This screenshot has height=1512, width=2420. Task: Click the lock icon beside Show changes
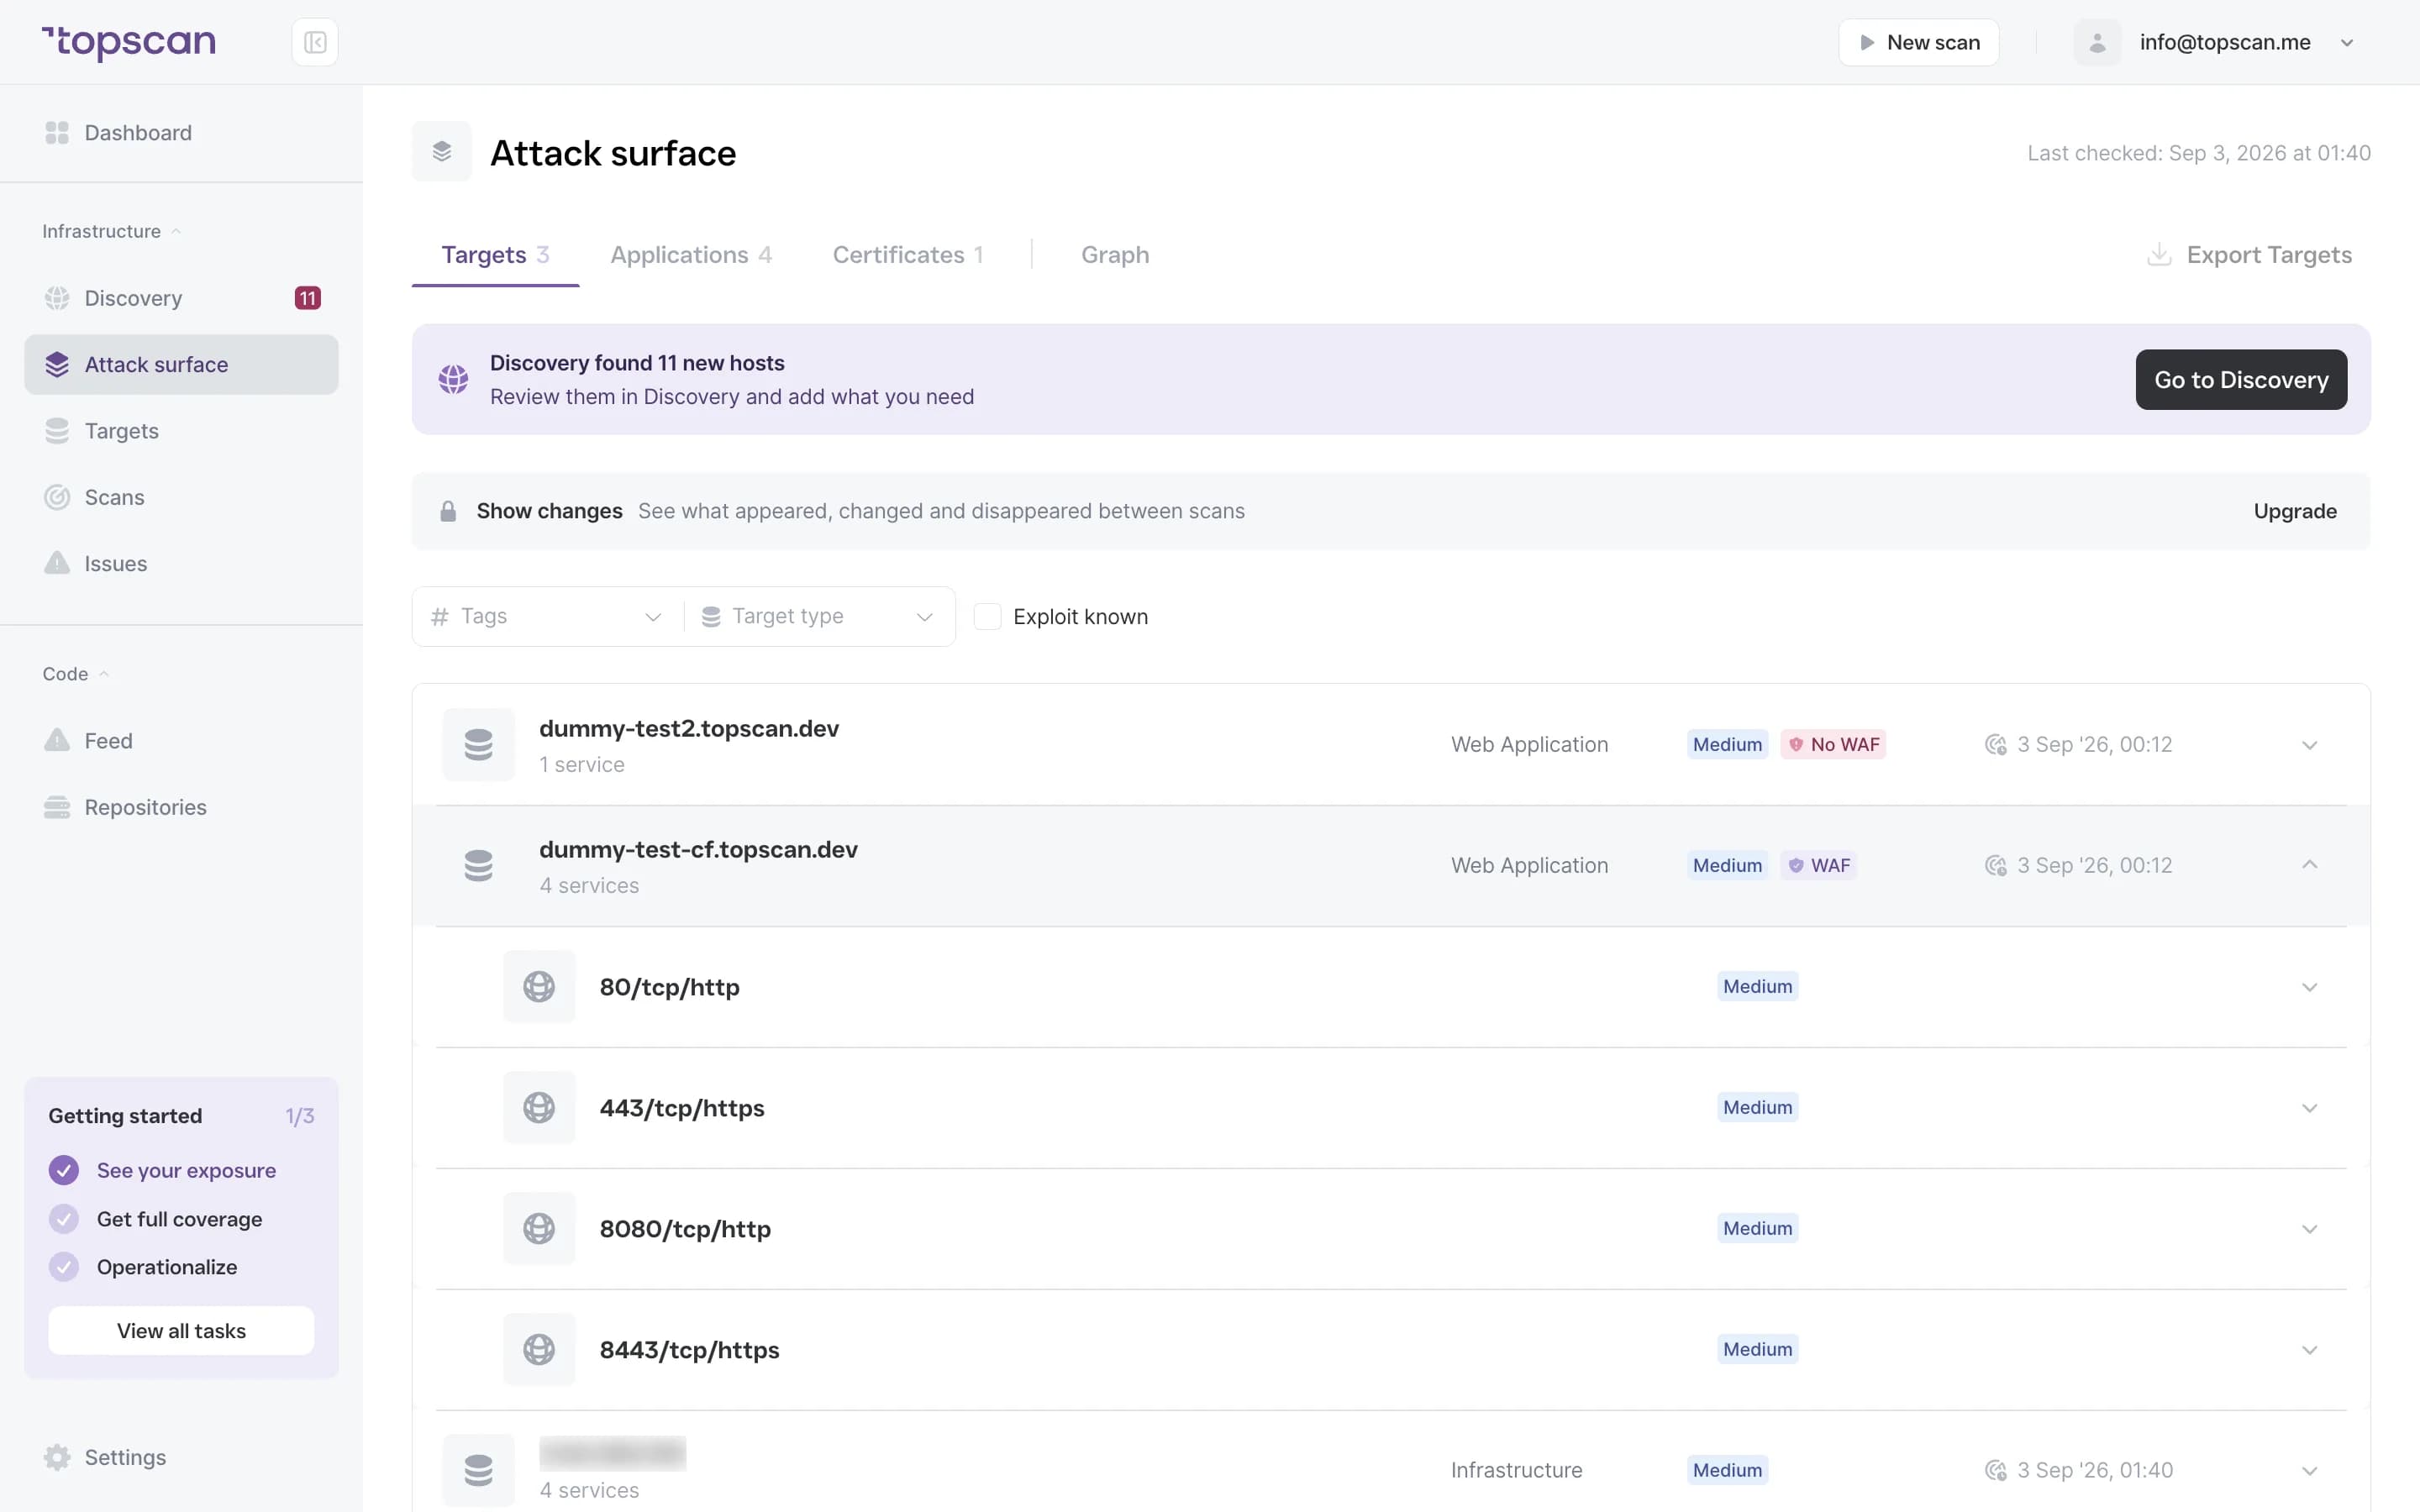[x=448, y=511]
